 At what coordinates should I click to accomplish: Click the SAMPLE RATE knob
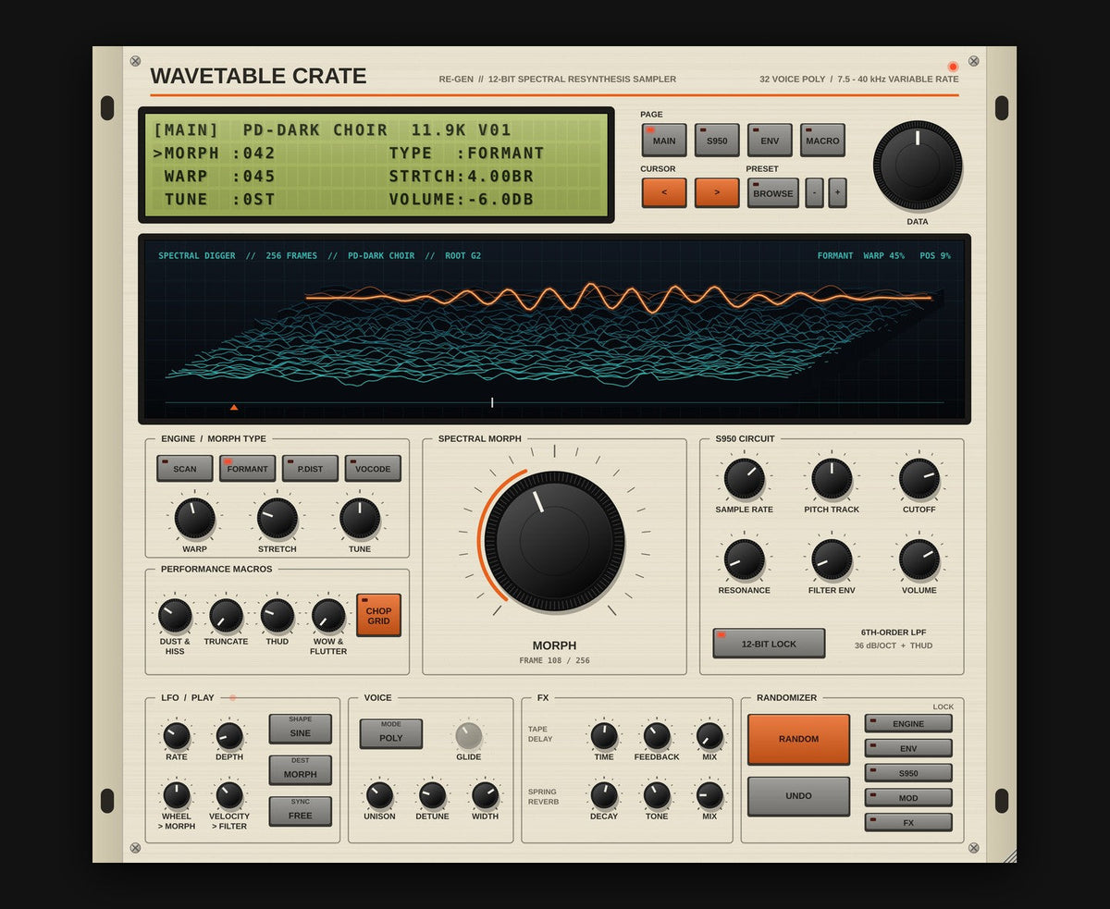[x=744, y=478]
